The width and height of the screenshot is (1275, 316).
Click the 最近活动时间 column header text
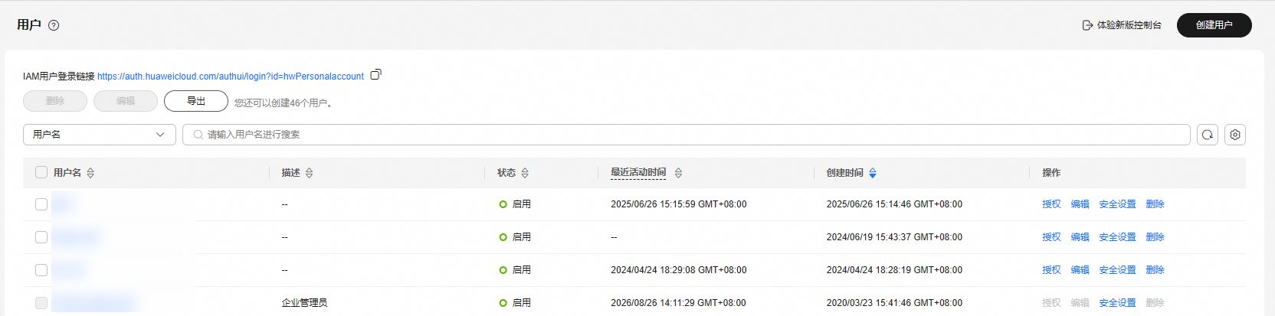pos(638,173)
